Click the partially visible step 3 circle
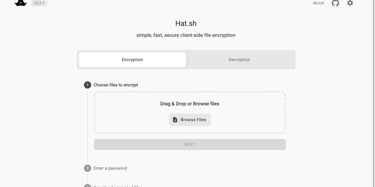The width and height of the screenshot is (375, 187). tap(88, 186)
